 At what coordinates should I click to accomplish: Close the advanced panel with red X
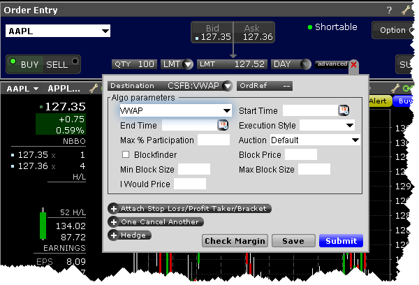click(x=353, y=64)
